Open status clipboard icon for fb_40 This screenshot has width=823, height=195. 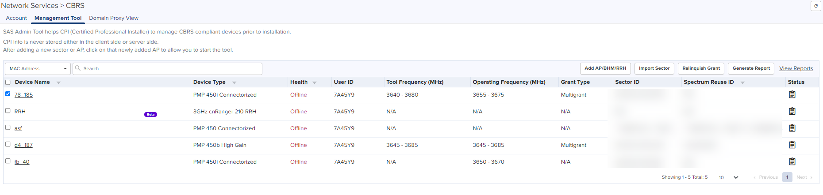[792, 161]
